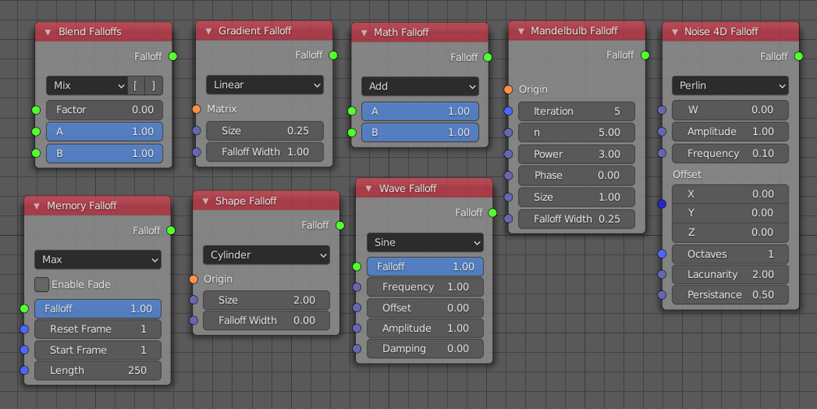Click the blue Octaves socket in Noise 4D Falloff
Screen dimensions: 817x409
[662, 254]
